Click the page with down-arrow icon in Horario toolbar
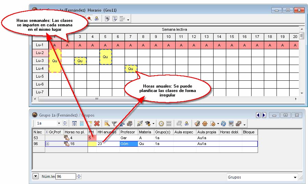The height and width of the screenshot is (184, 308). point(115,19)
